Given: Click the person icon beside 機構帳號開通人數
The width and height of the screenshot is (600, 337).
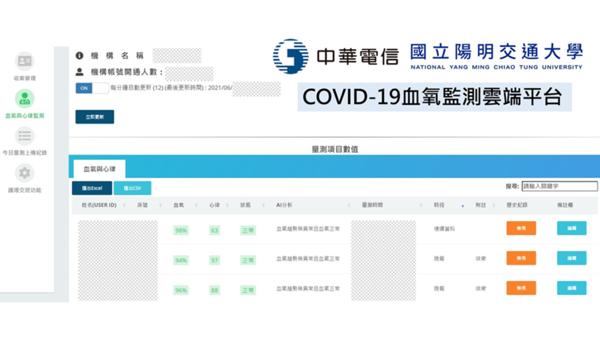Looking at the screenshot, I should click(80, 72).
